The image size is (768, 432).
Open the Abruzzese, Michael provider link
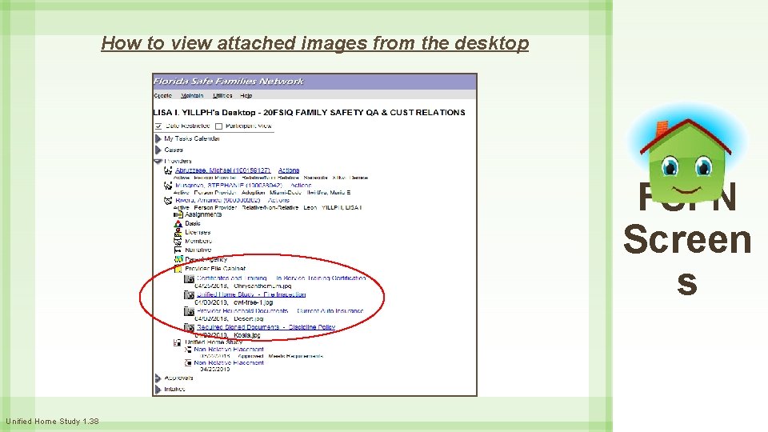pos(223,170)
